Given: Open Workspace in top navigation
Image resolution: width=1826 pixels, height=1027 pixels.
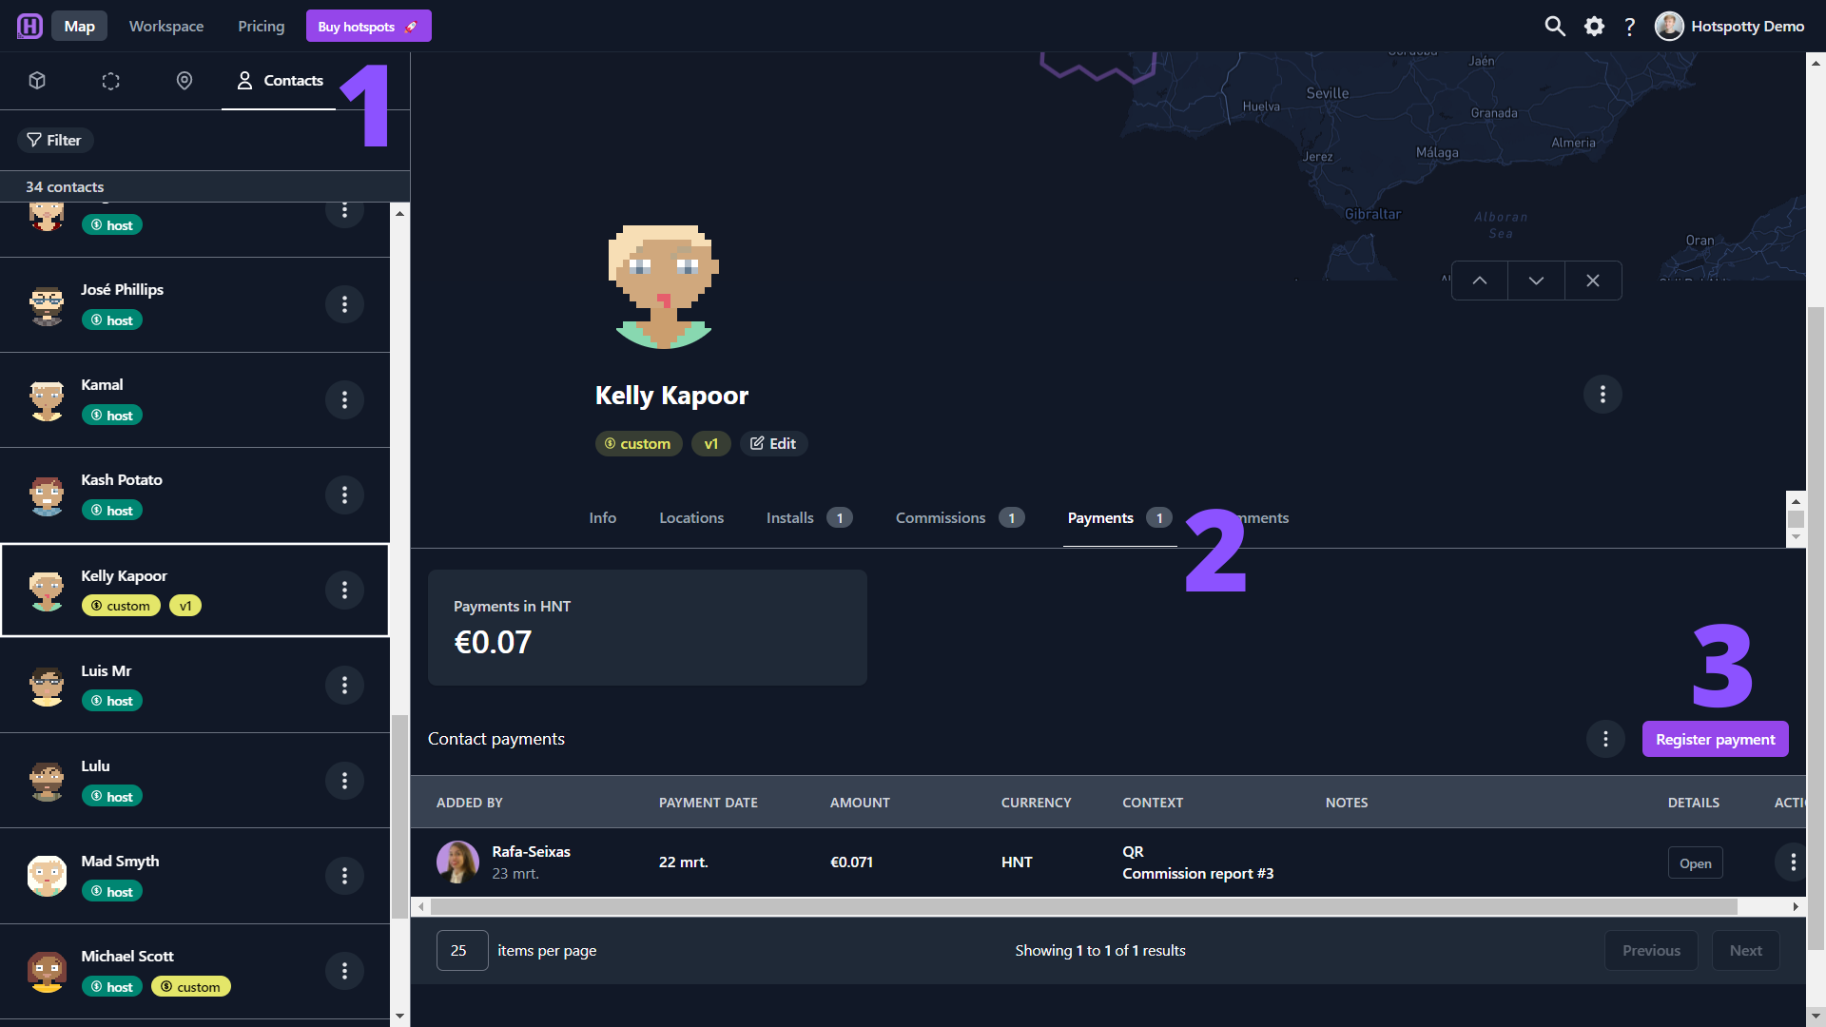Looking at the screenshot, I should pos(166,26).
